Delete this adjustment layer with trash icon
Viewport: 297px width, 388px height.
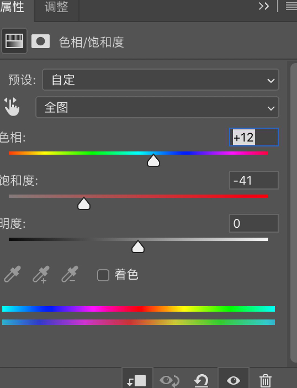tap(265, 380)
